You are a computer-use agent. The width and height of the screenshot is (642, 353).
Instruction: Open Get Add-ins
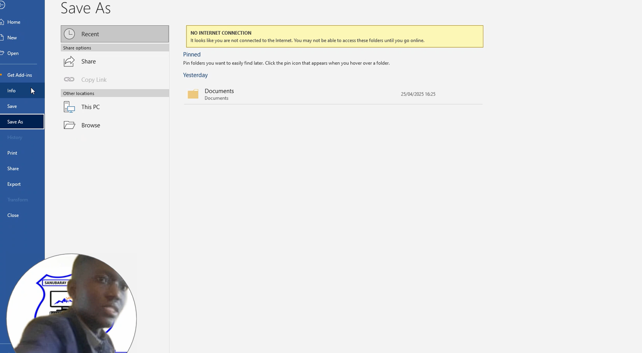click(20, 75)
